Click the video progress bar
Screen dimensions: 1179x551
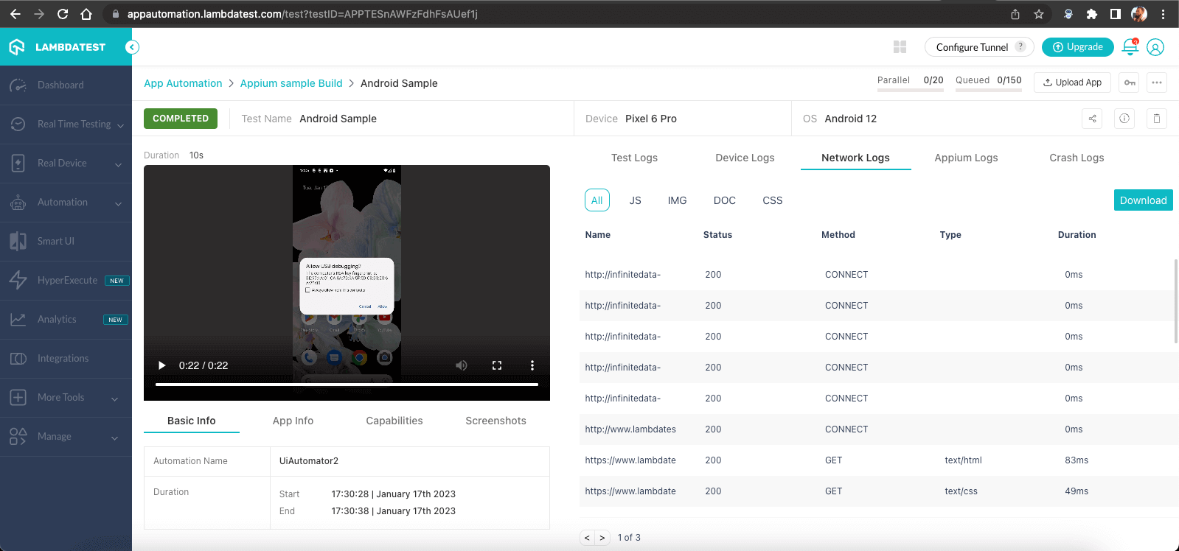click(347, 385)
